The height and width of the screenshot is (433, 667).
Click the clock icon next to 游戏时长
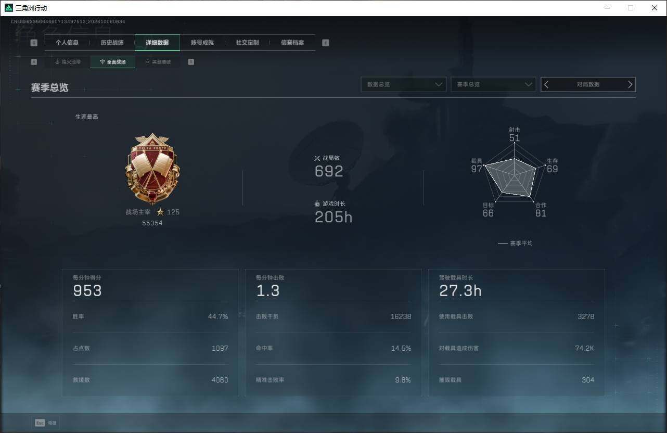pyautogui.click(x=317, y=203)
